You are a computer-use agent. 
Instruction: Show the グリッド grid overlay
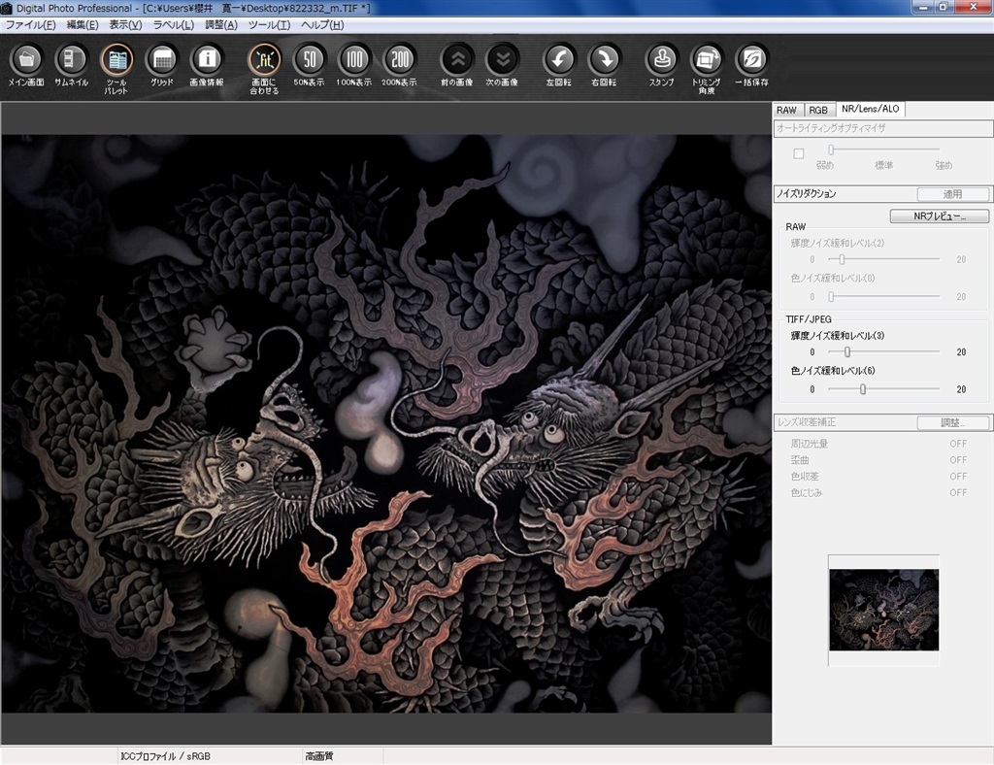tap(162, 65)
